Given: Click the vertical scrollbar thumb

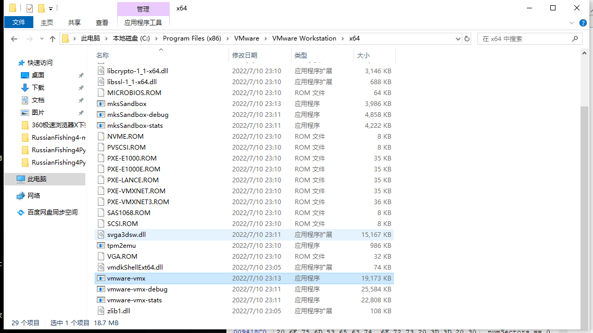Looking at the screenshot, I should point(584,218).
